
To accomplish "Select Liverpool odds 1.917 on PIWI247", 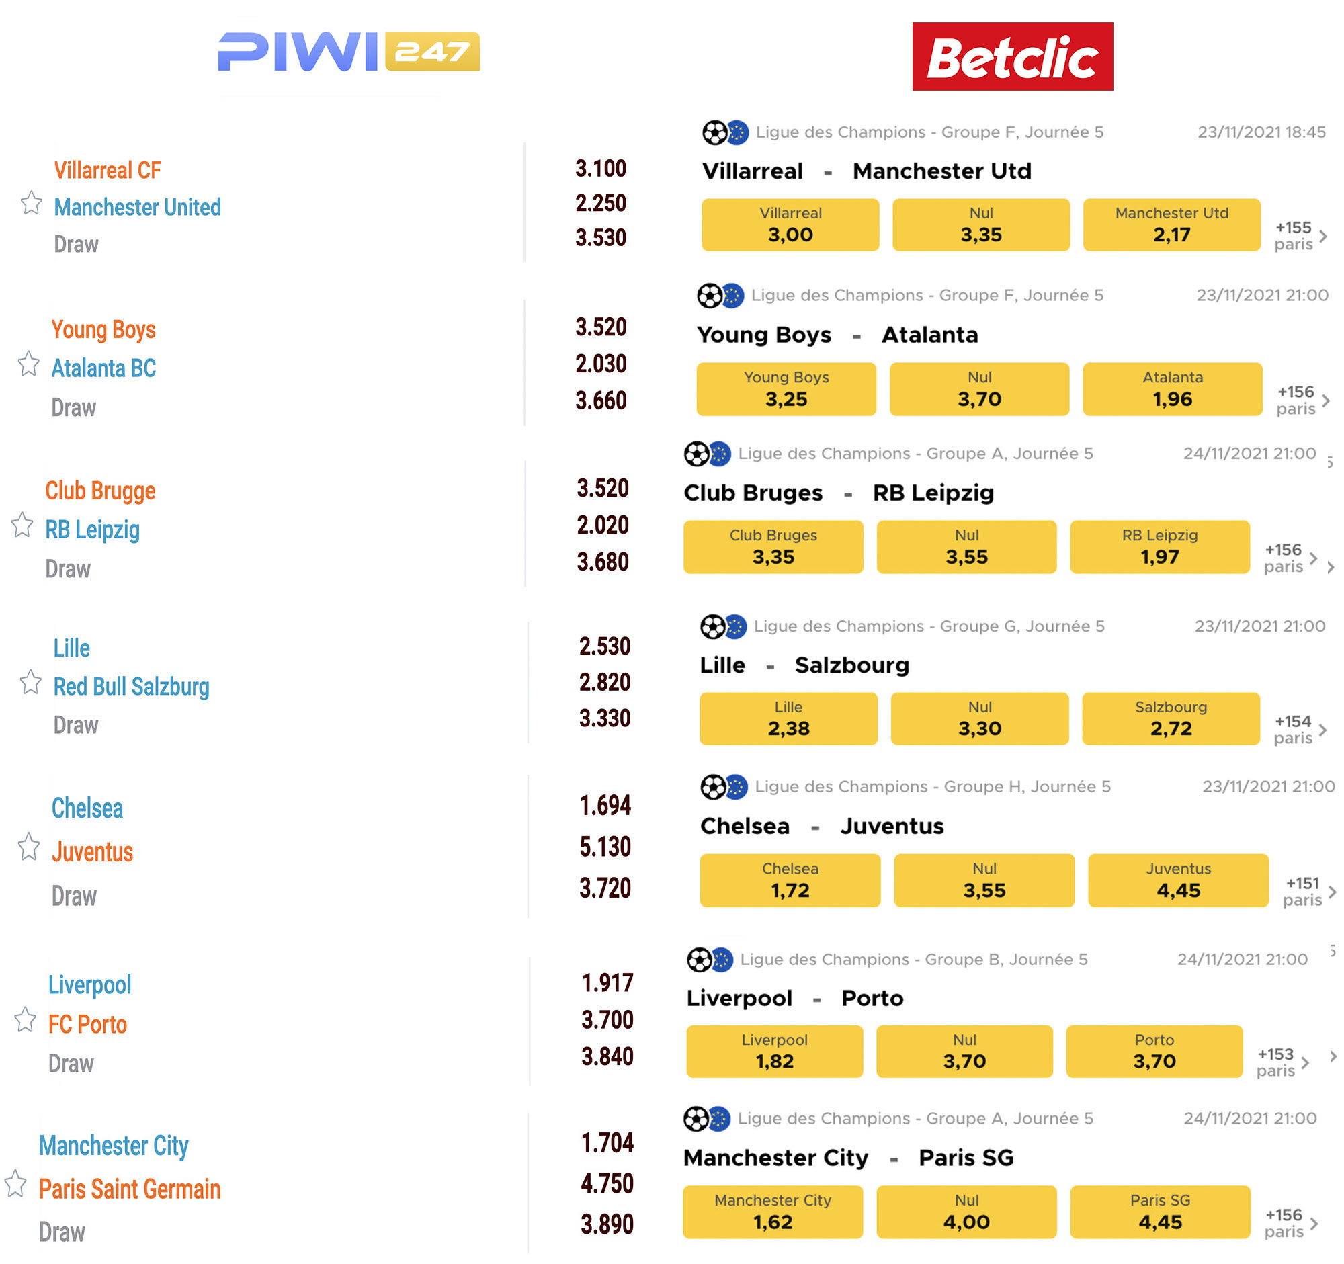I will pyautogui.click(x=607, y=984).
